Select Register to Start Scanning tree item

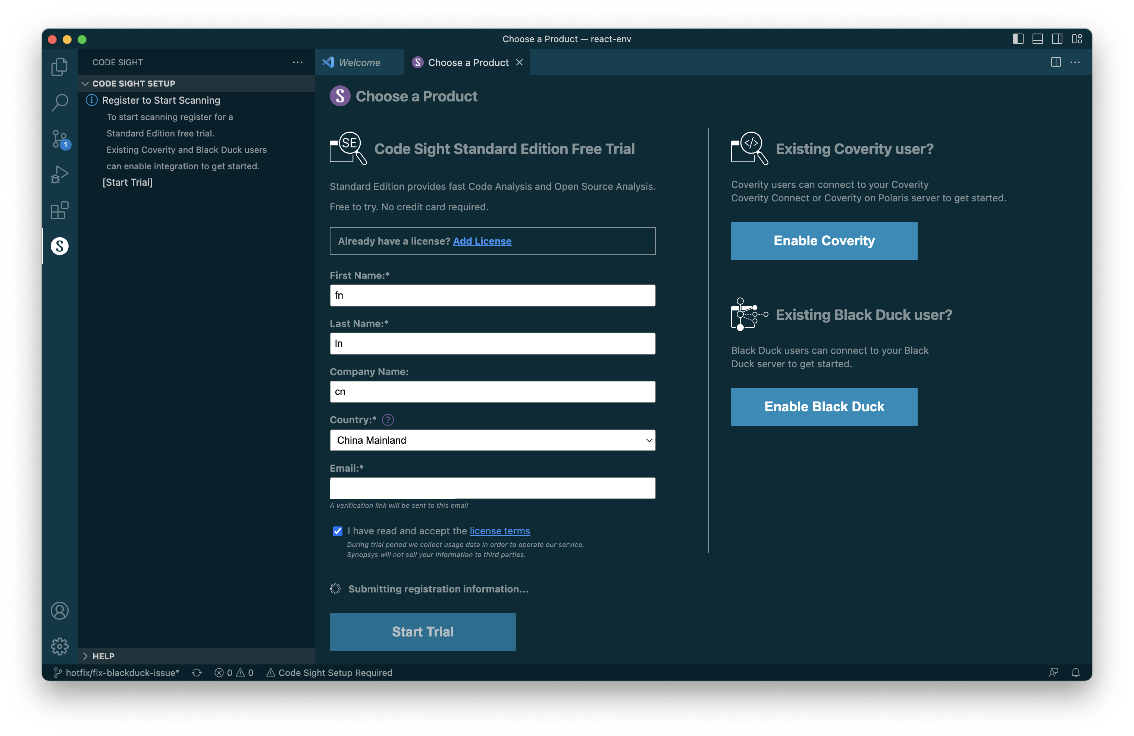coord(196,100)
